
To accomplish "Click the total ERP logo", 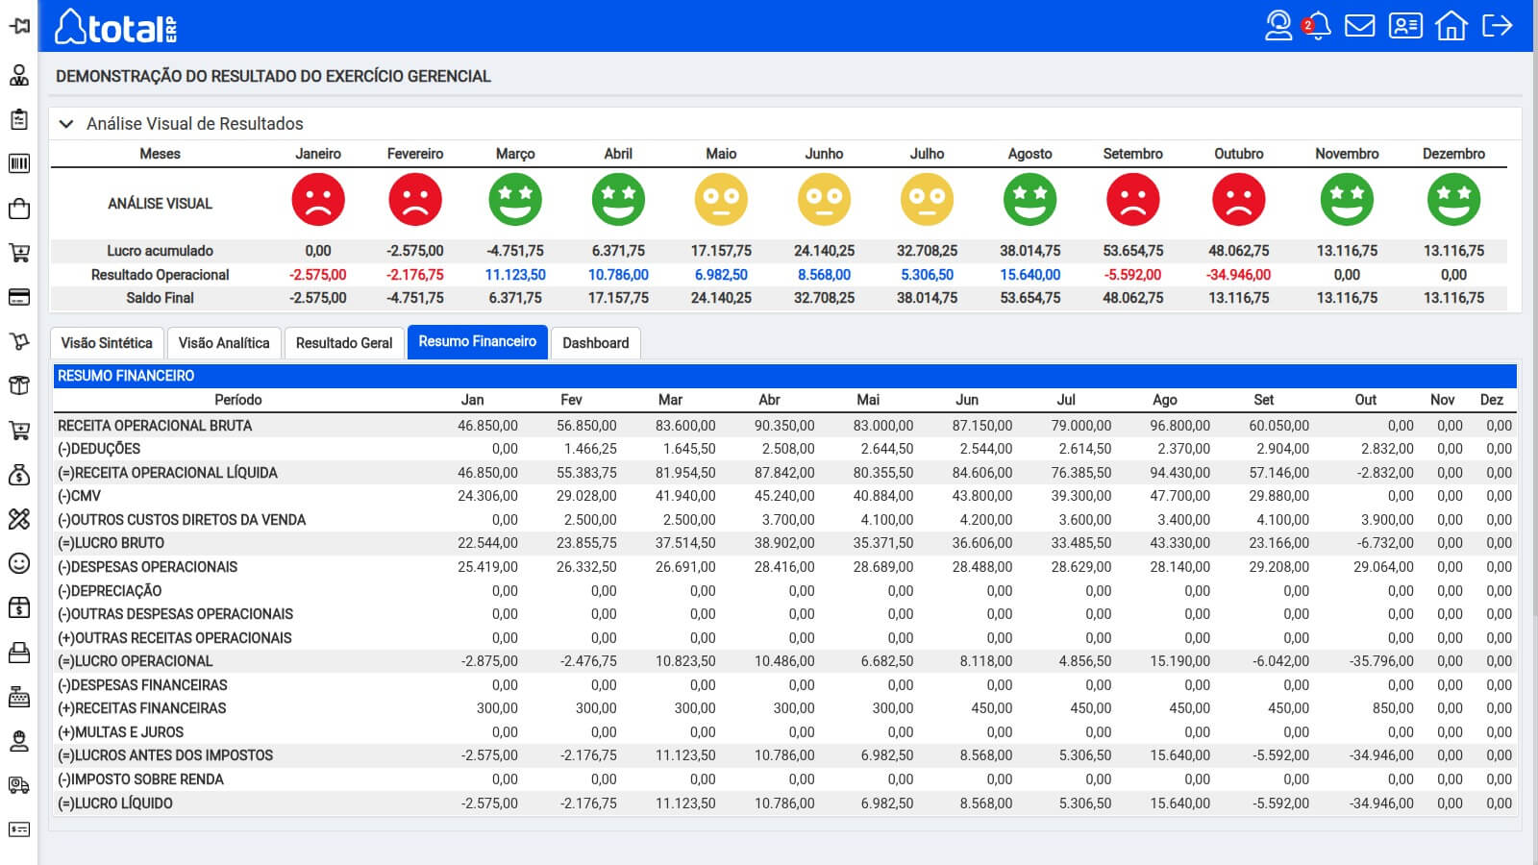I will point(115,27).
